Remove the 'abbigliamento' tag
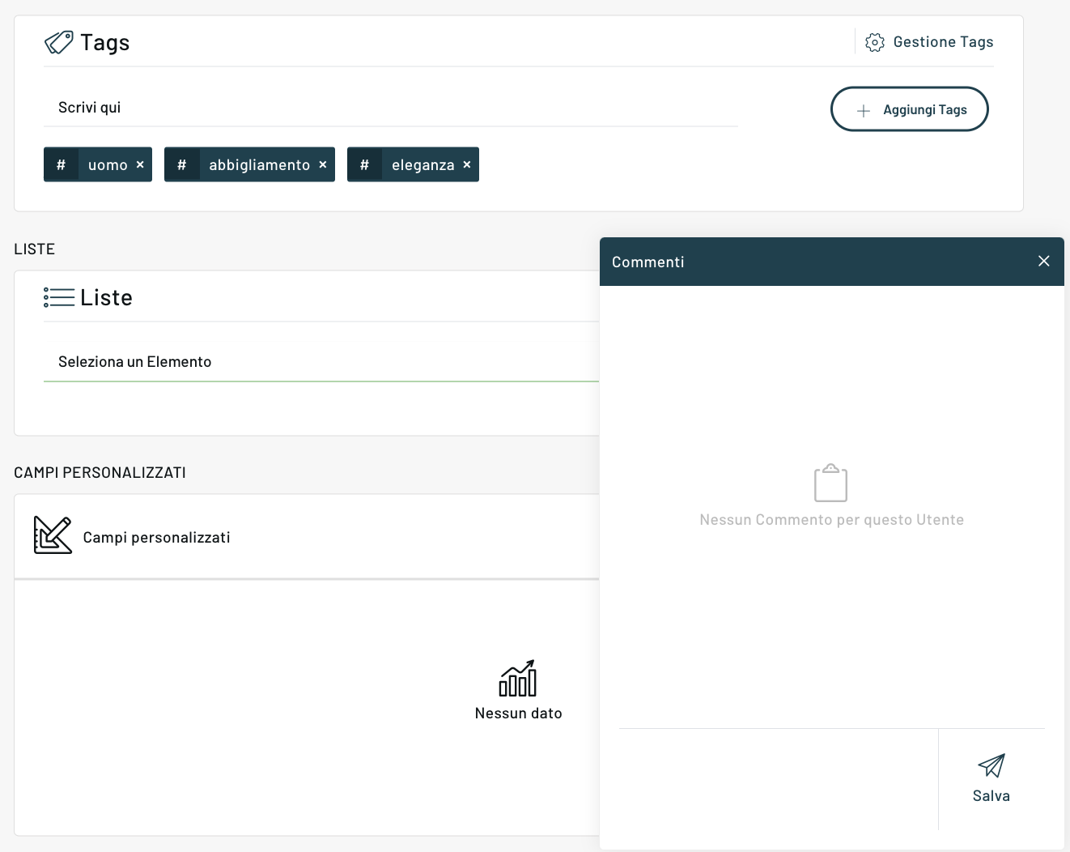 tap(323, 164)
